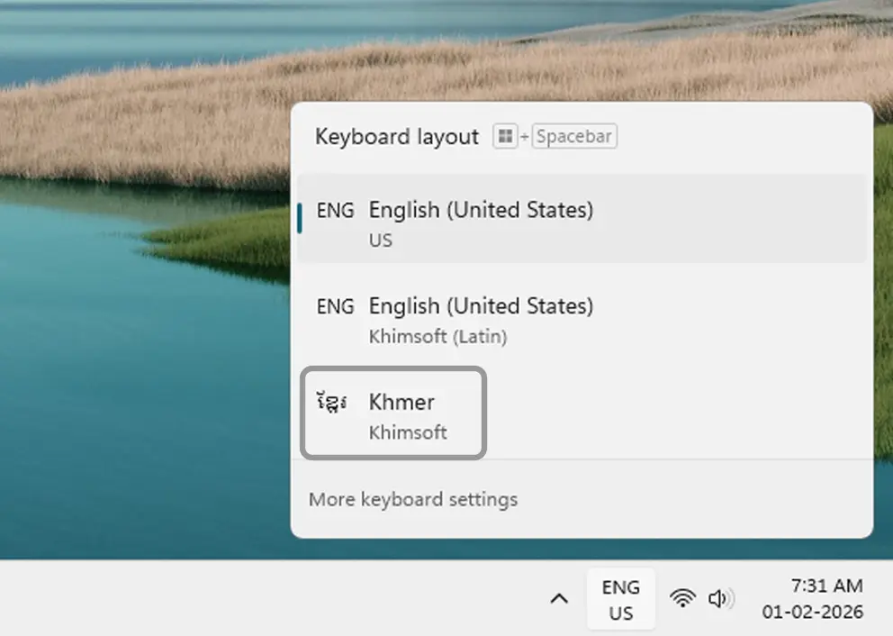This screenshot has height=636, width=893.
Task: Click the ENG US taskbar language indicator
Action: pyautogui.click(x=621, y=598)
